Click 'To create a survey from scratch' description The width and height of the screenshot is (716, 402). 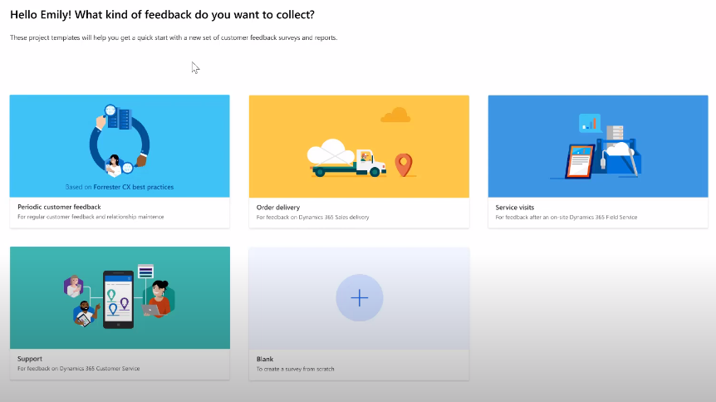point(296,369)
